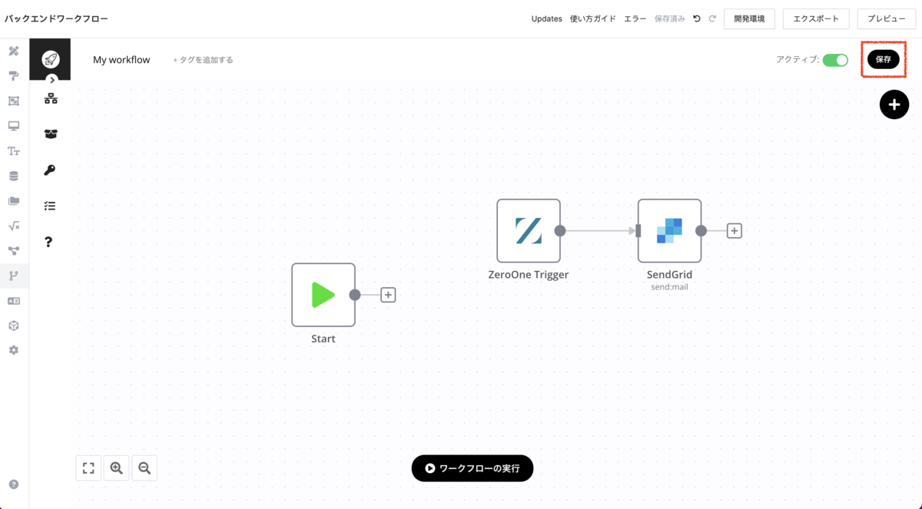Click the エクスポート button
This screenshot has width=922, height=509.
[x=816, y=18]
